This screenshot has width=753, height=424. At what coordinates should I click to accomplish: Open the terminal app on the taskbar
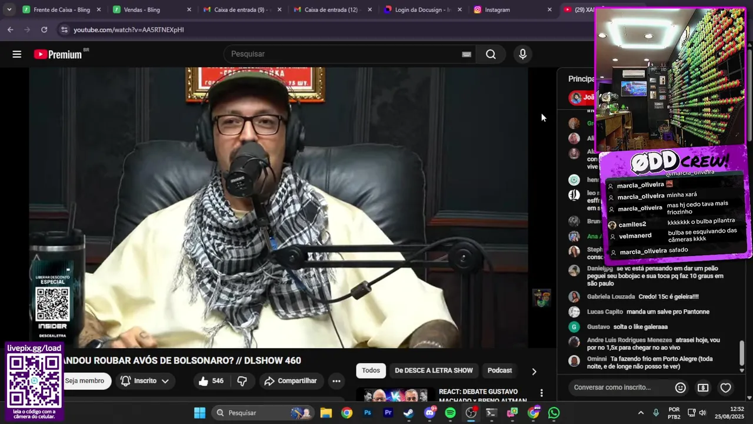(491, 413)
